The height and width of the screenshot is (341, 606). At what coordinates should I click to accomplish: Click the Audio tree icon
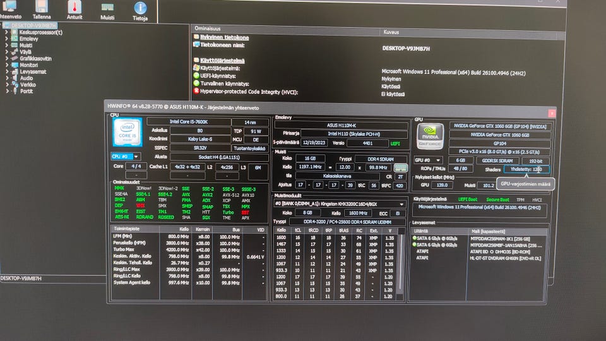coord(15,78)
